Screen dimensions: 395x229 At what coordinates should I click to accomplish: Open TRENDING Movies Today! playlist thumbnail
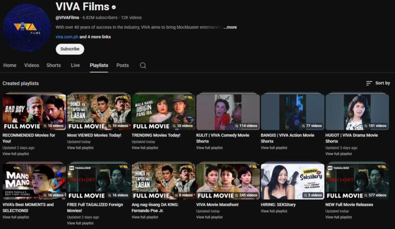pos(164,112)
